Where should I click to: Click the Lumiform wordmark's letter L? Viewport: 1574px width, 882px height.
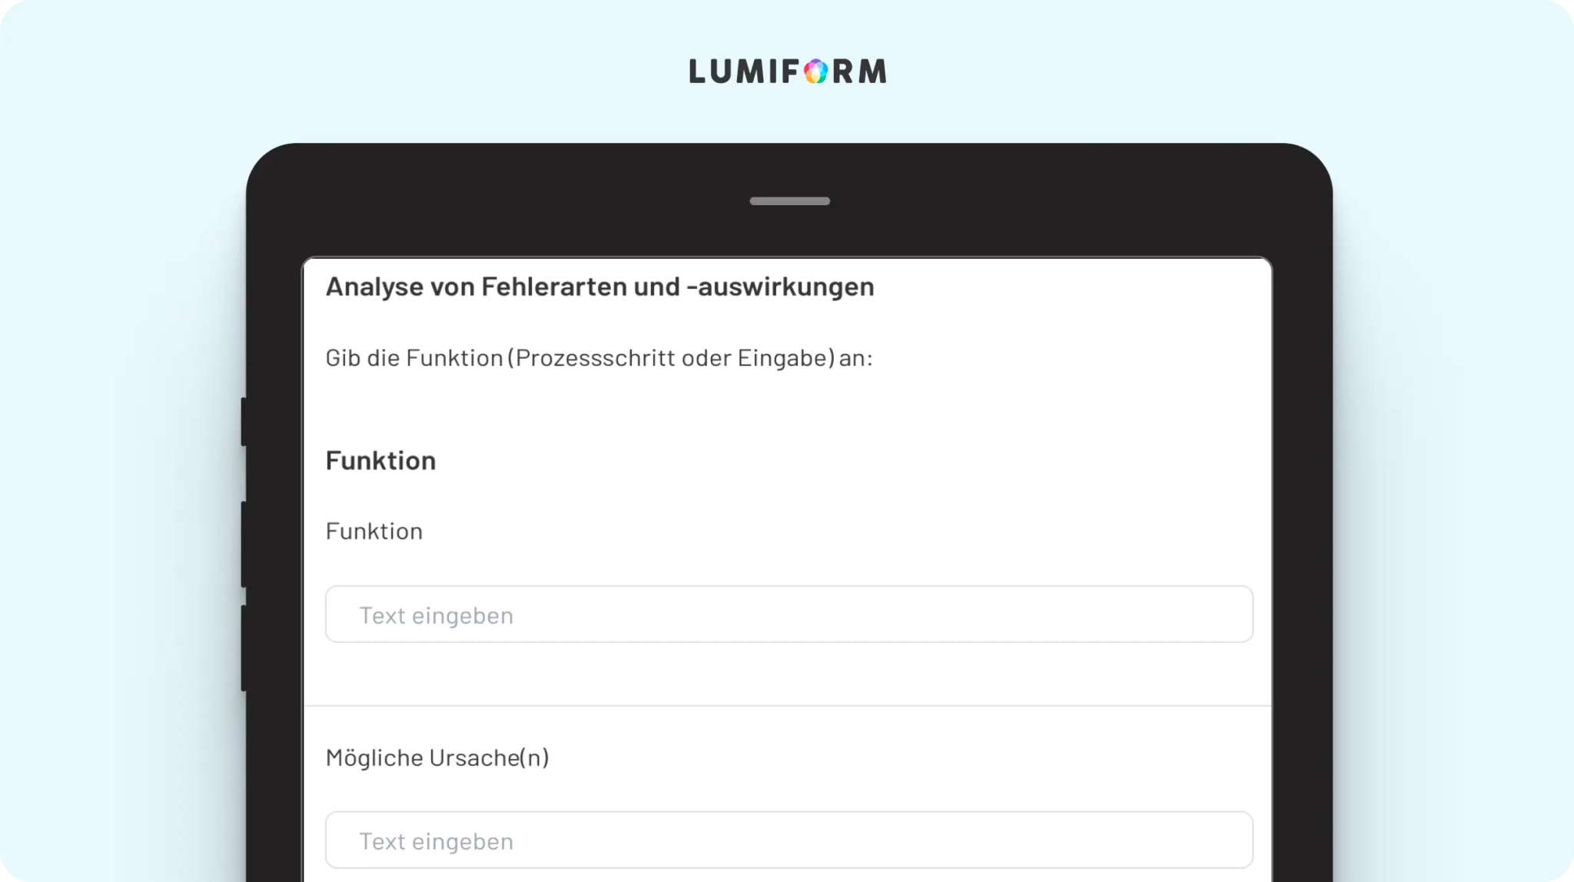click(697, 71)
